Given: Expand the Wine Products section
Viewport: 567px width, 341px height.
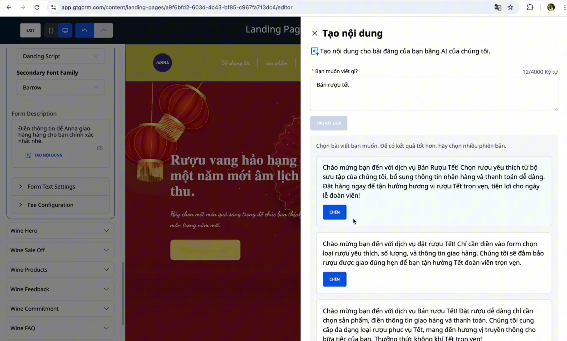Looking at the screenshot, I should pyautogui.click(x=60, y=270).
